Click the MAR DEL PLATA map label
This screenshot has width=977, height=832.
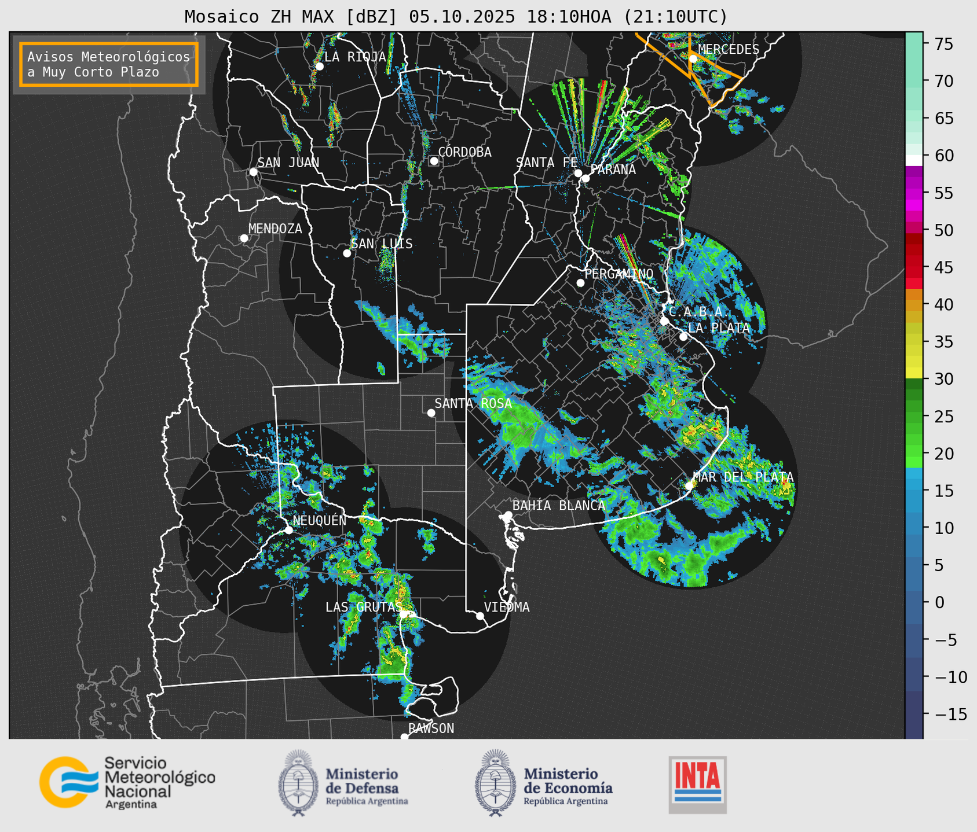pos(744,477)
